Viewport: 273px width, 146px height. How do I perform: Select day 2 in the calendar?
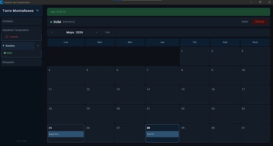[x=225, y=57]
